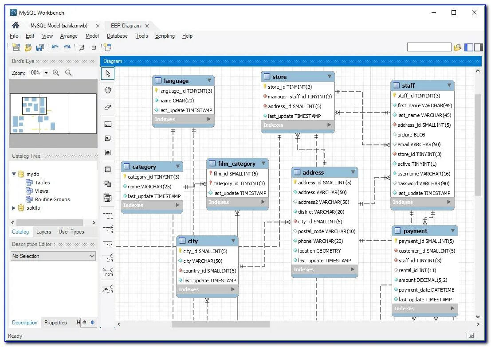
Task: Collapse the store table box
Action: coord(330,76)
